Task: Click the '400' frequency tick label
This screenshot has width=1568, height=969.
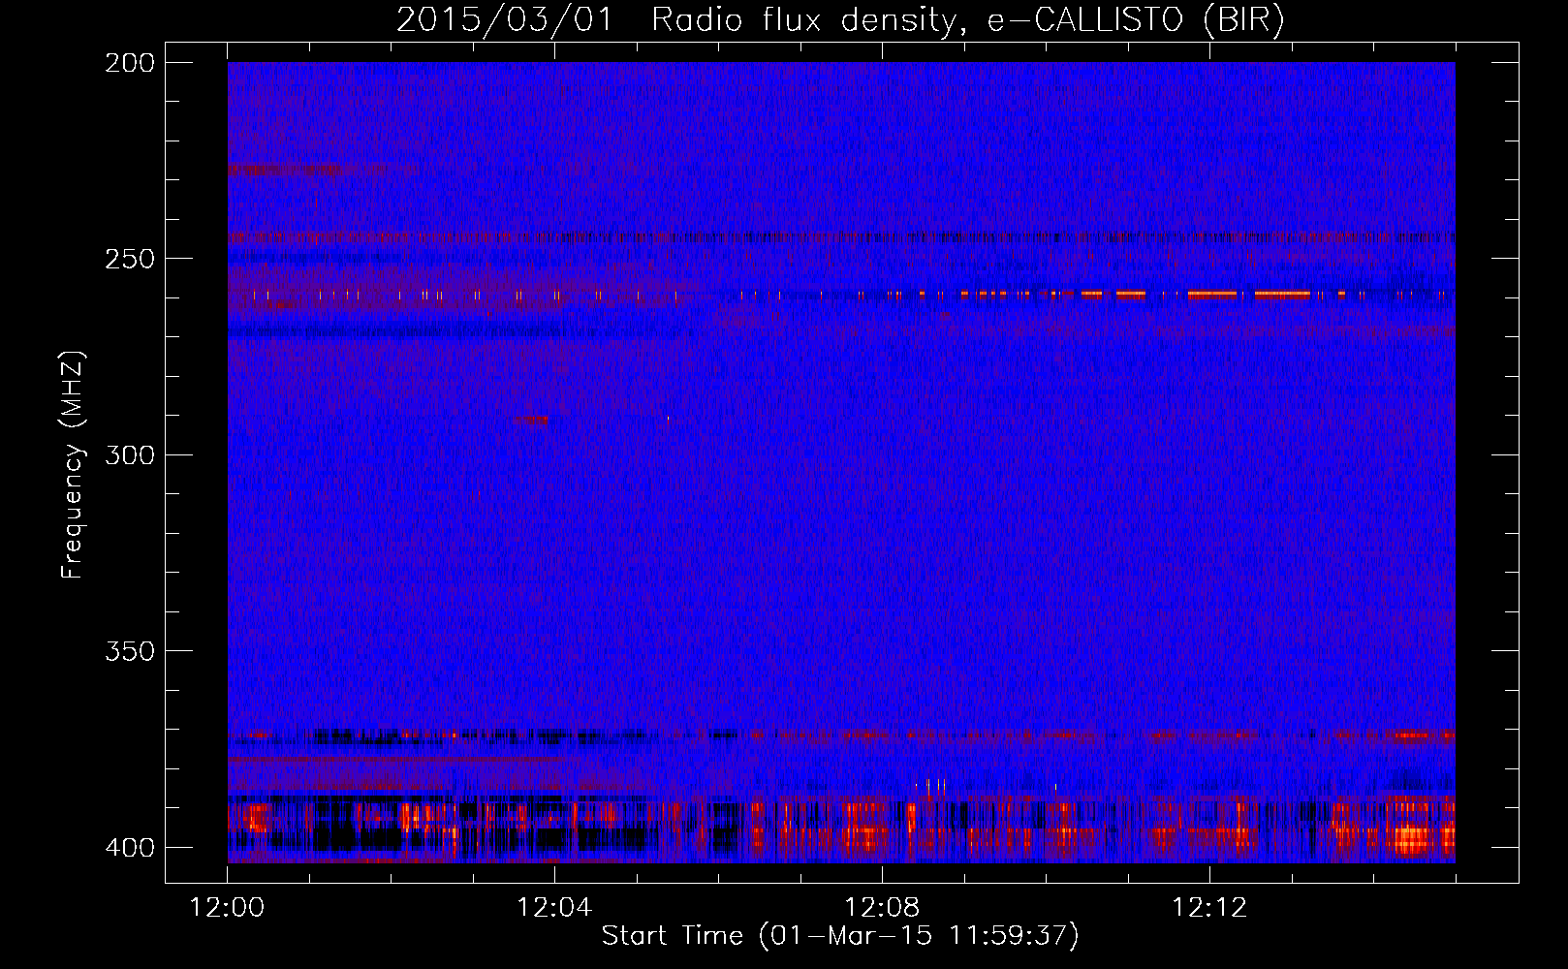Action: point(129,847)
